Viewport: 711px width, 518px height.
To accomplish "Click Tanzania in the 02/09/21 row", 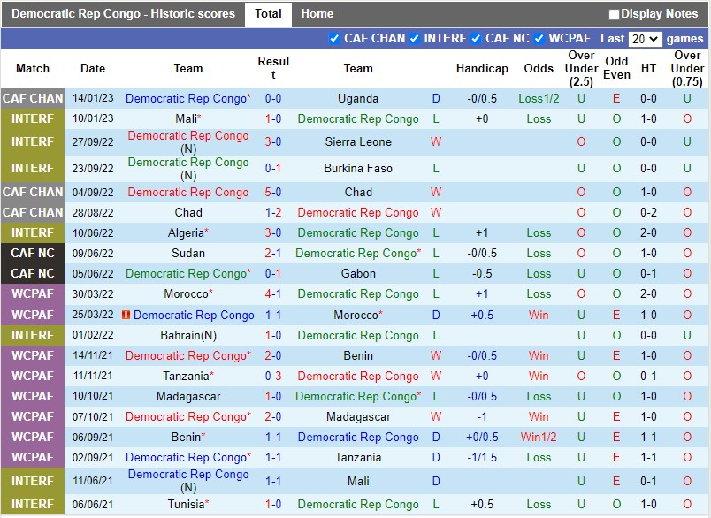I will click(358, 457).
